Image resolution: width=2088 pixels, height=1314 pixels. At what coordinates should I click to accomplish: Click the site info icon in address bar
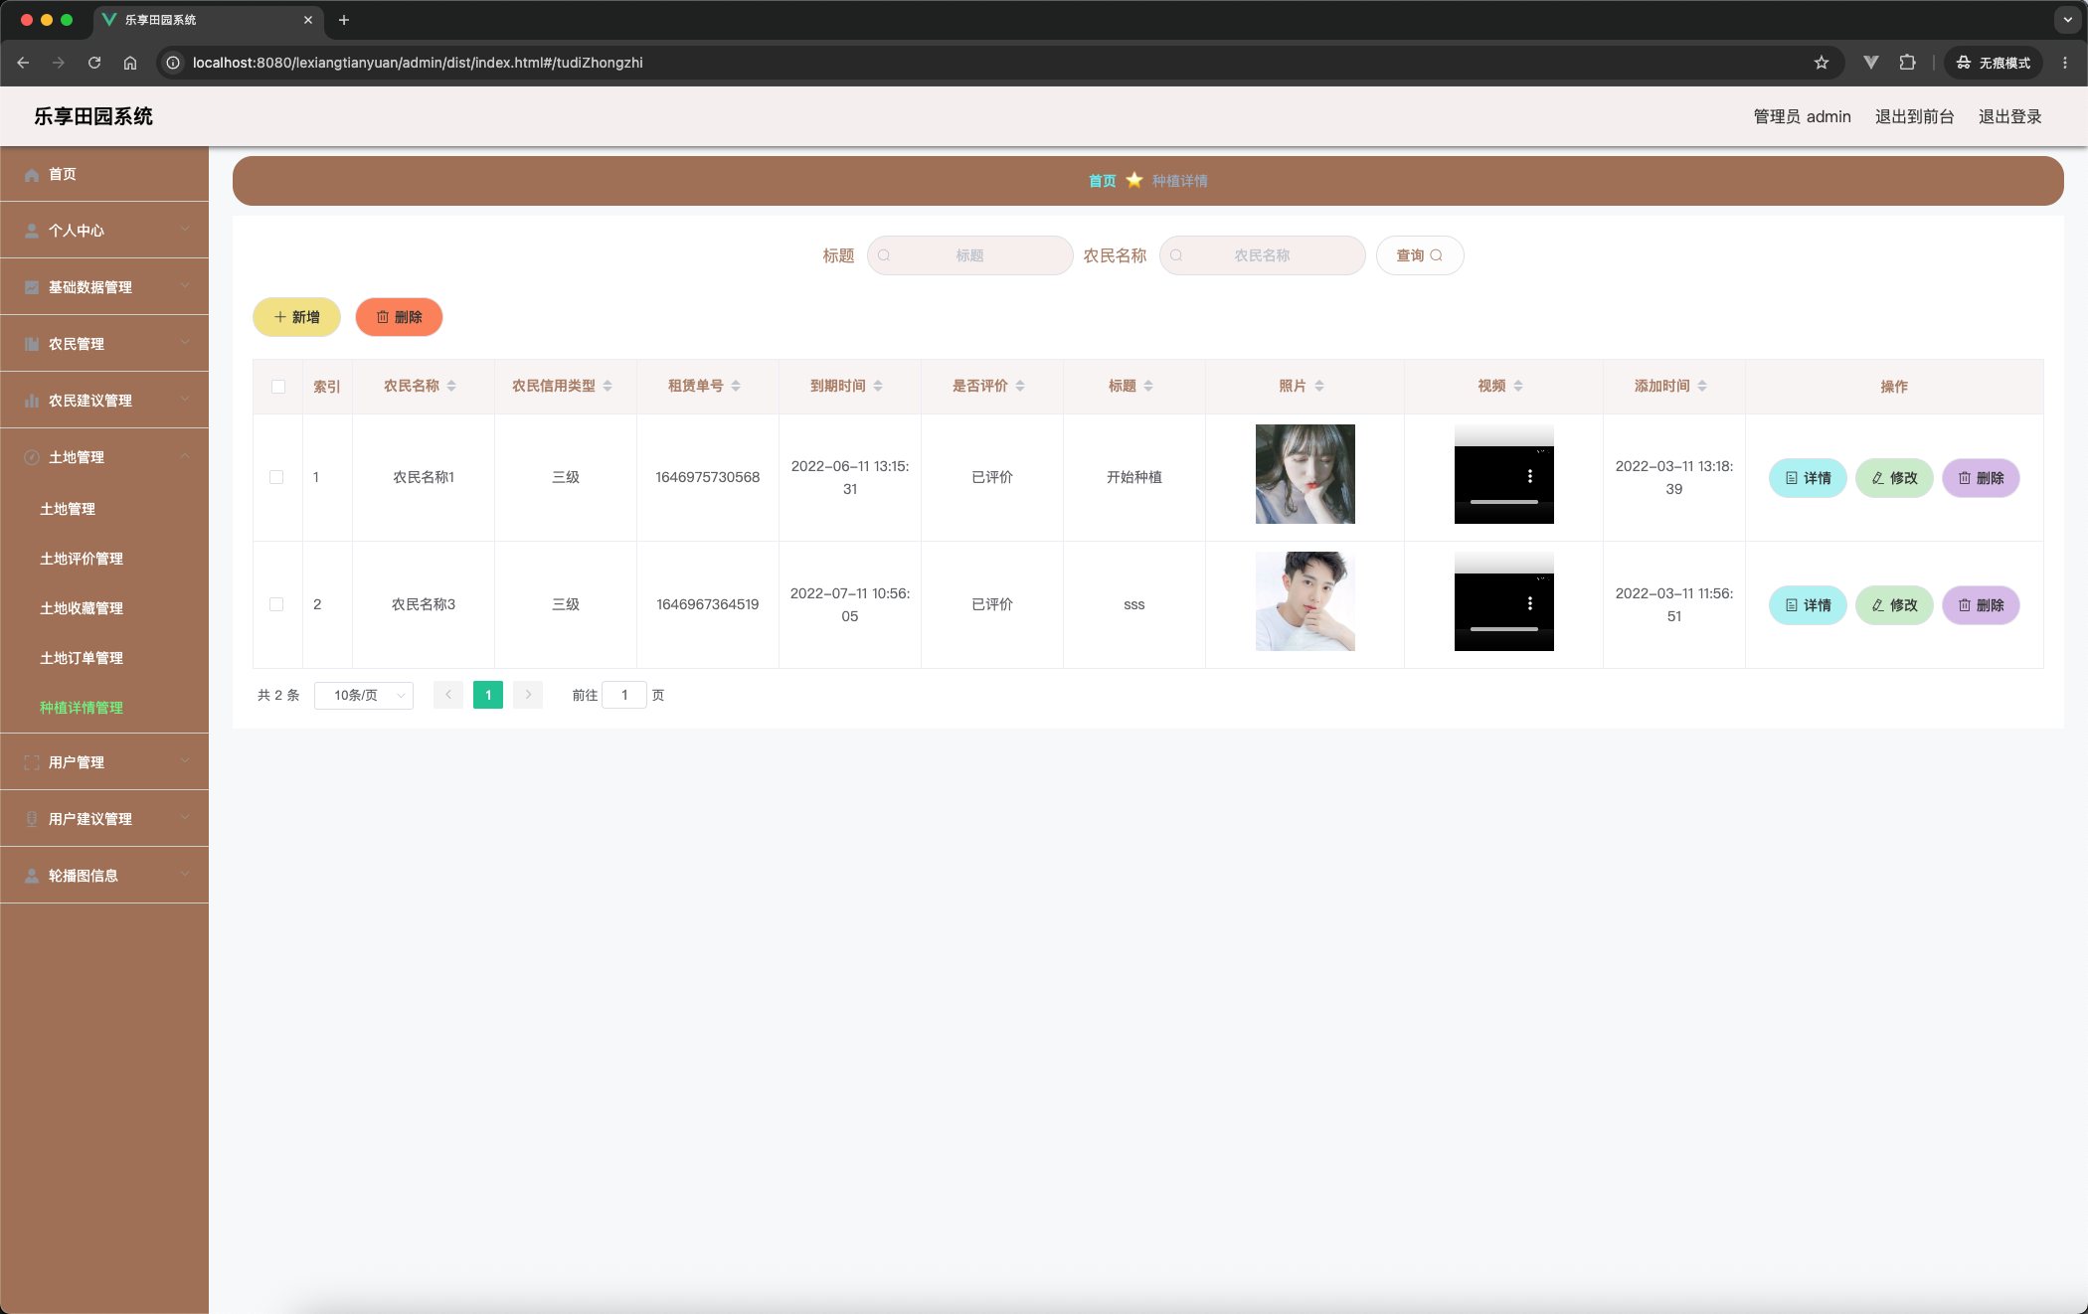(x=173, y=63)
